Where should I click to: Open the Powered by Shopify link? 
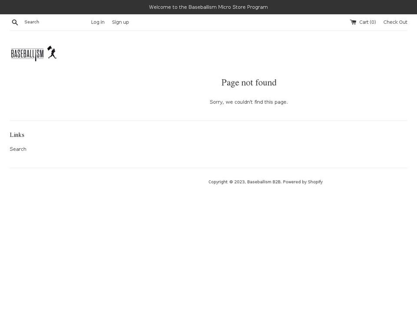click(x=303, y=182)
